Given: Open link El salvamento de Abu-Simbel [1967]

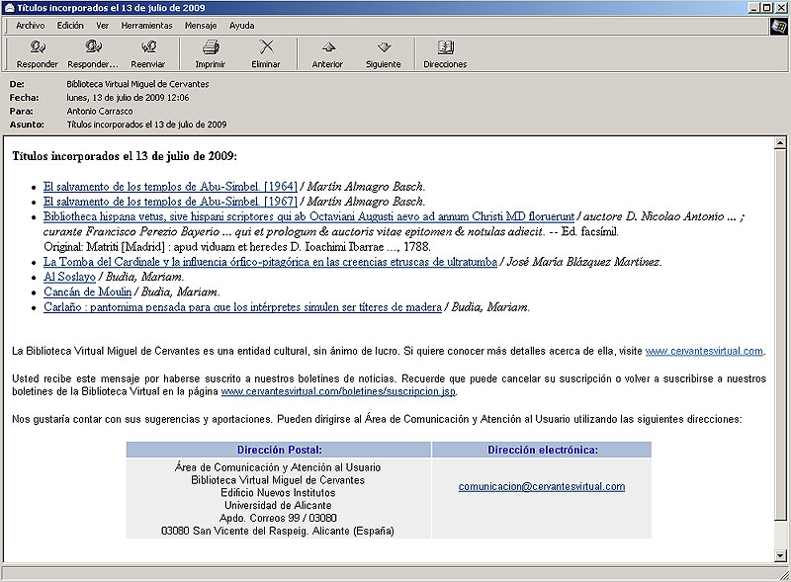Looking at the screenshot, I should click(x=170, y=202).
